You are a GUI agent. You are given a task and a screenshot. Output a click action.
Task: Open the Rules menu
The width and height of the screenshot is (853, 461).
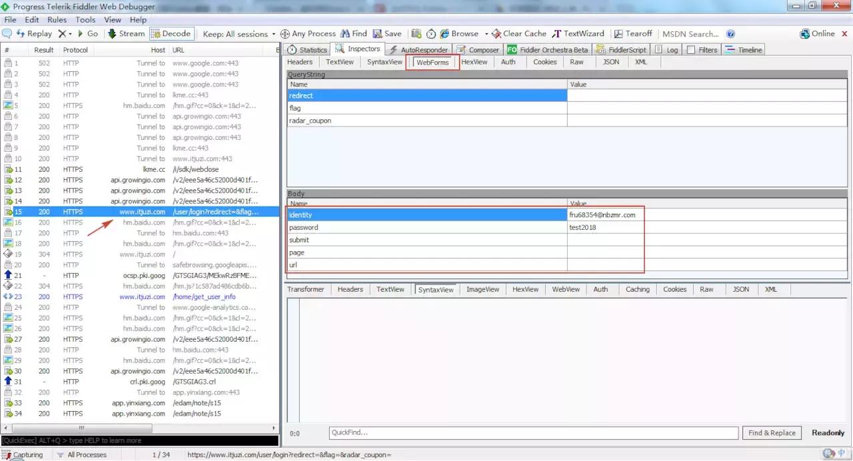click(x=57, y=20)
